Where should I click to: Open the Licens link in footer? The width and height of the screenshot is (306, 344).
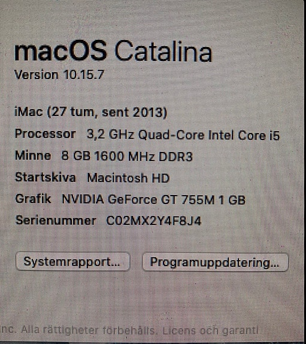tap(176, 331)
